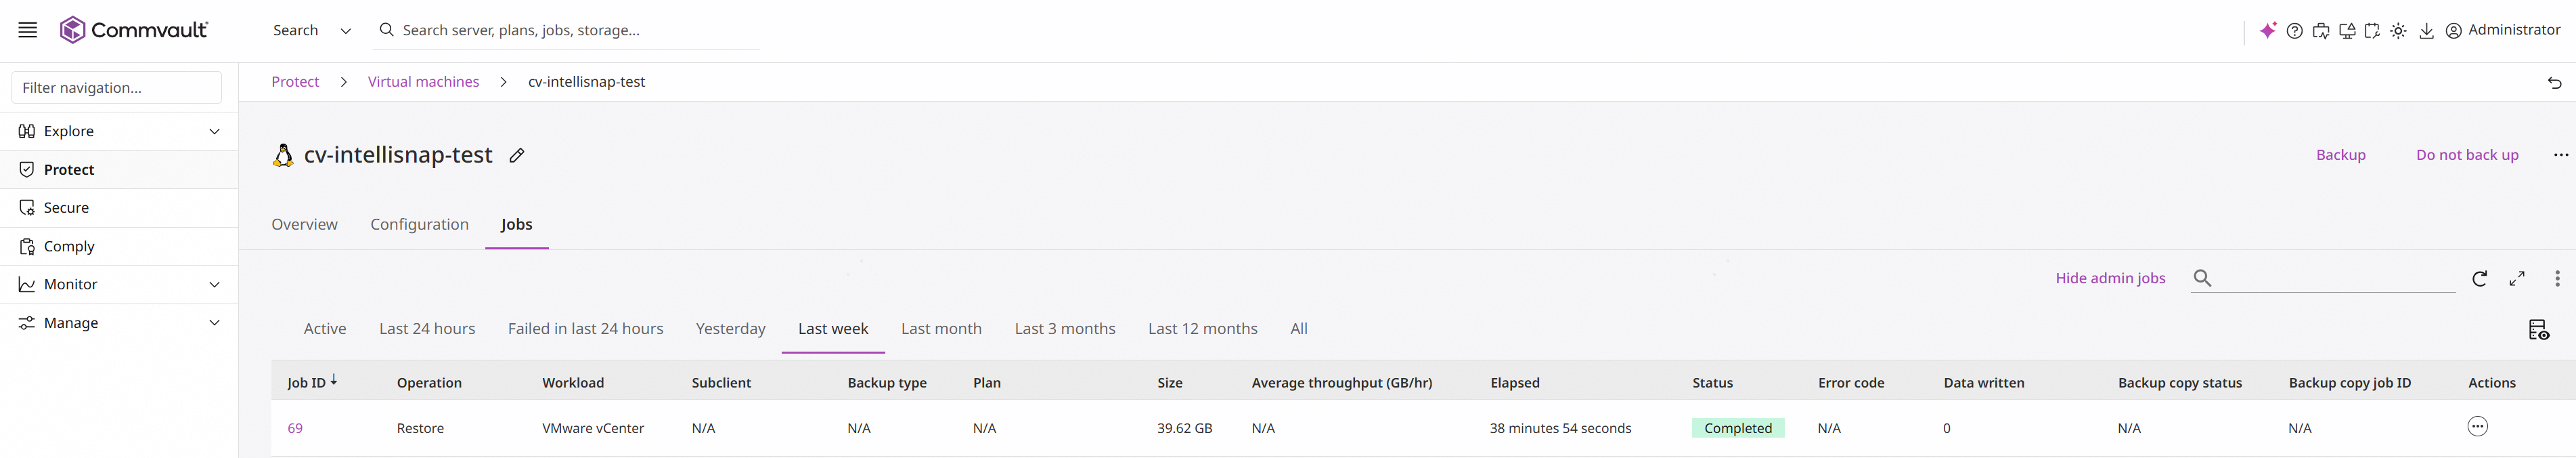The height and width of the screenshot is (458, 2576).
Task: Expand the Manage navigation section
Action: [x=214, y=323]
